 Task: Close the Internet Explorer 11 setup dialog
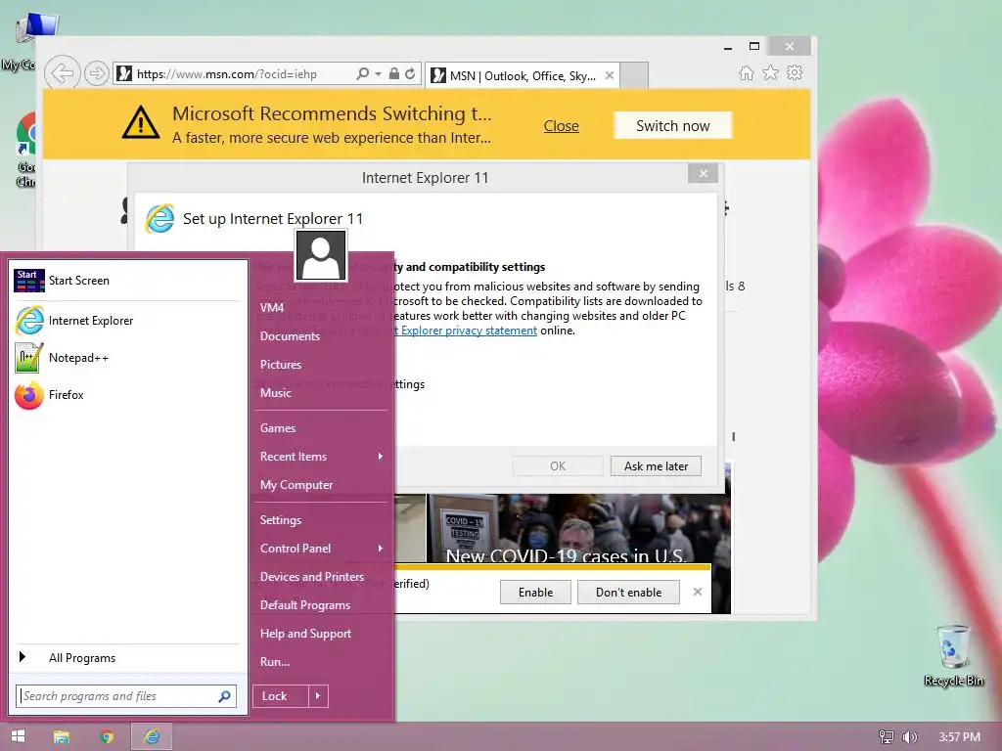tap(703, 173)
